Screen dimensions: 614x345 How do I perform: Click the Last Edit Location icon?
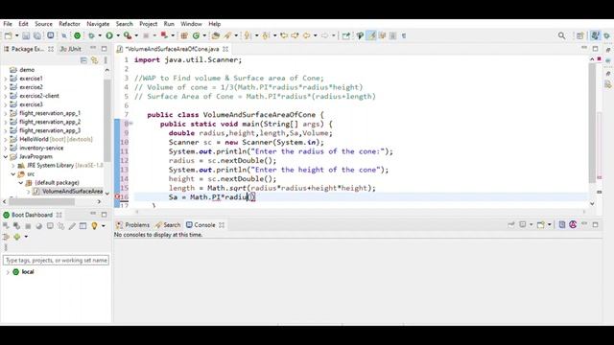(284, 35)
